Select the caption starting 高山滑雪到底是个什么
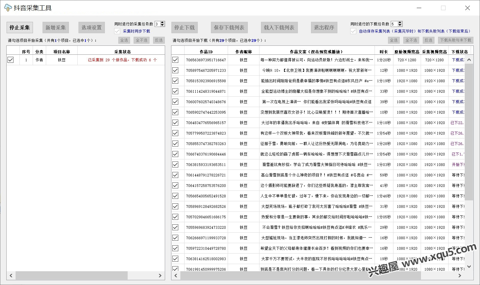Viewport: 480px width, 285px height. point(317,175)
